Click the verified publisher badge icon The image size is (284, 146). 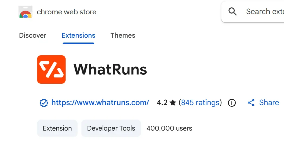pos(44,103)
